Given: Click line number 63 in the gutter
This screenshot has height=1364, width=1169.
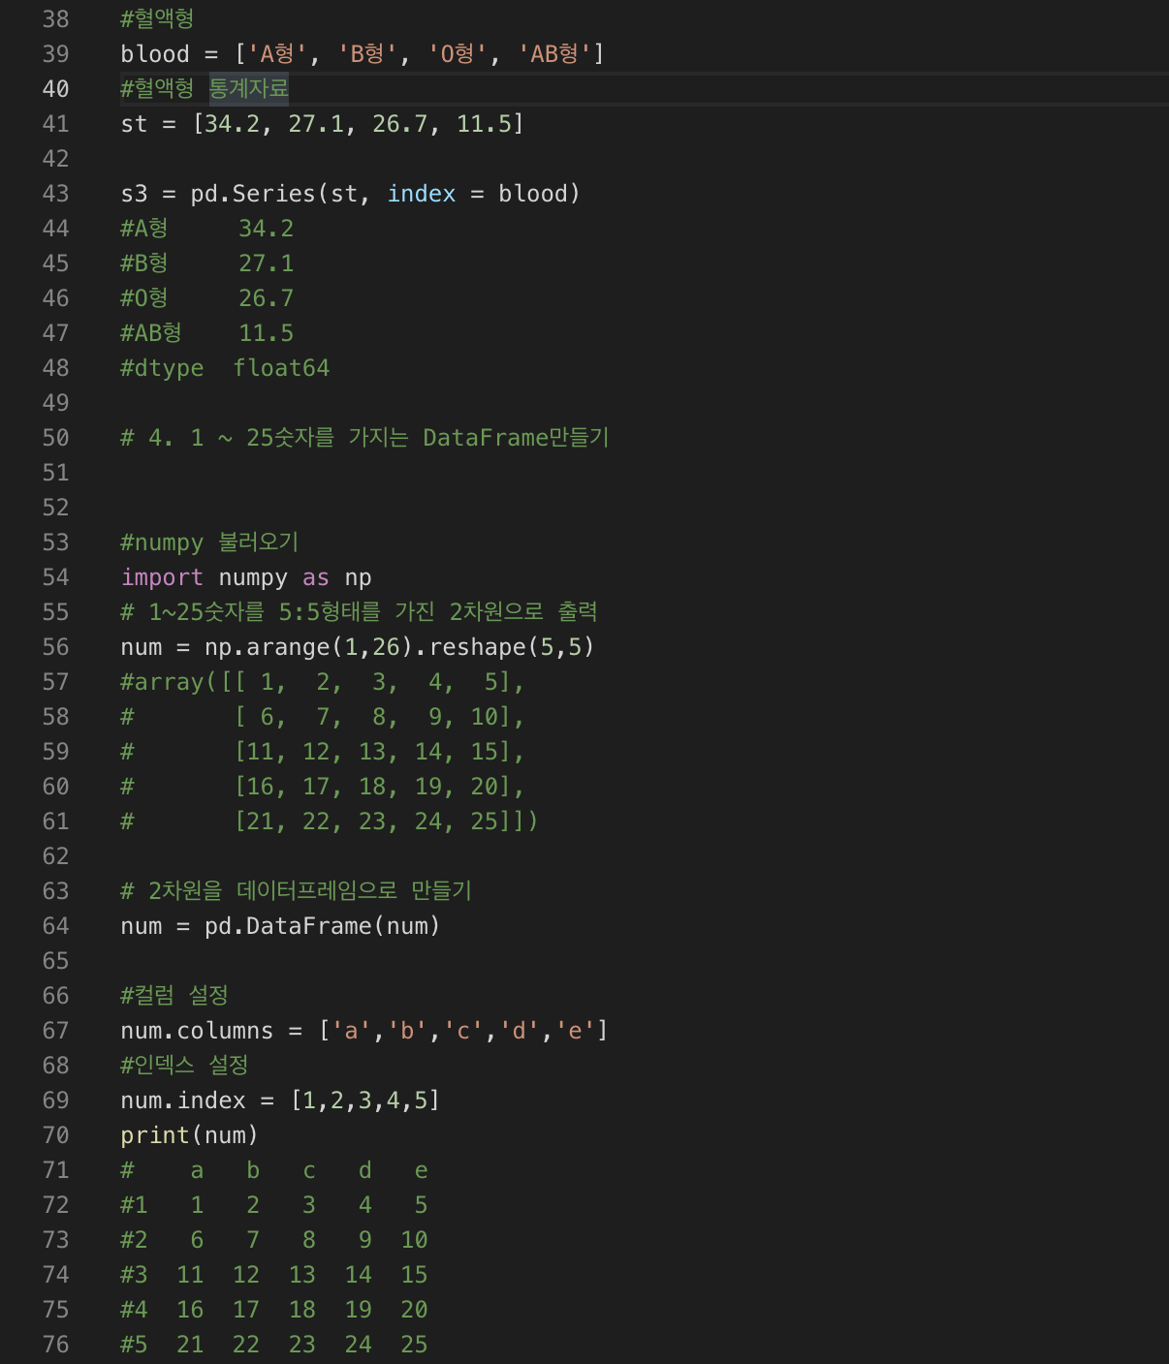Looking at the screenshot, I should tap(55, 891).
